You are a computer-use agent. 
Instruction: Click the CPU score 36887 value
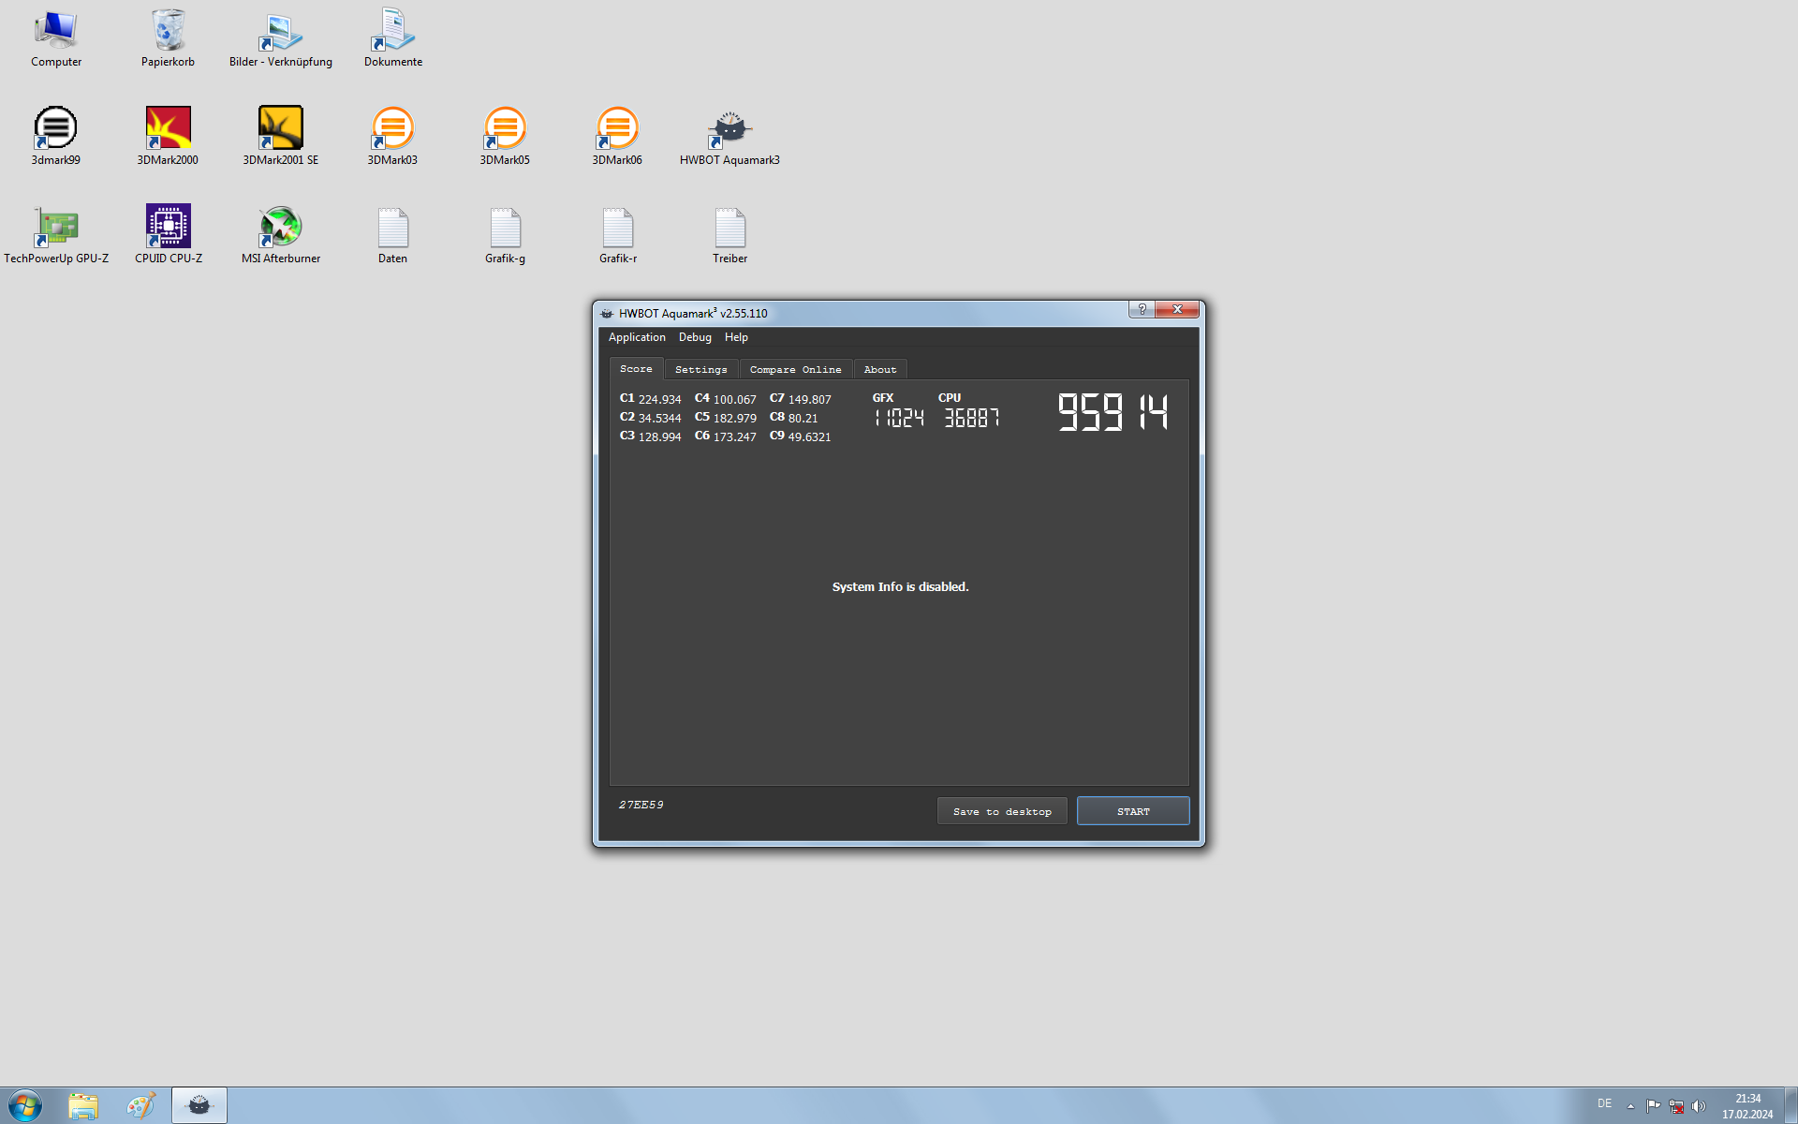pos(972,418)
